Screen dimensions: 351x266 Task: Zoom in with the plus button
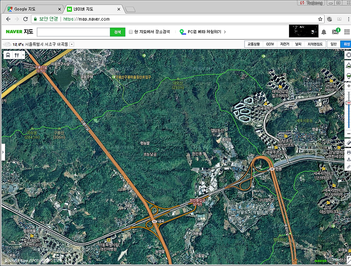pos(349,86)
